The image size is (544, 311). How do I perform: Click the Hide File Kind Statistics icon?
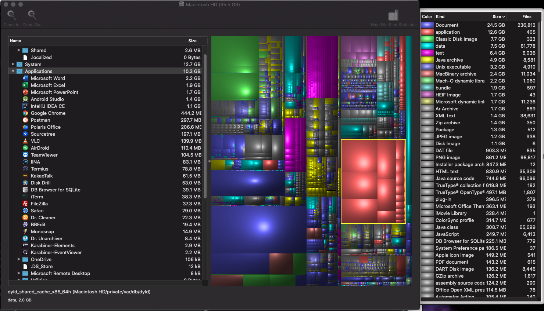point(393,15)
